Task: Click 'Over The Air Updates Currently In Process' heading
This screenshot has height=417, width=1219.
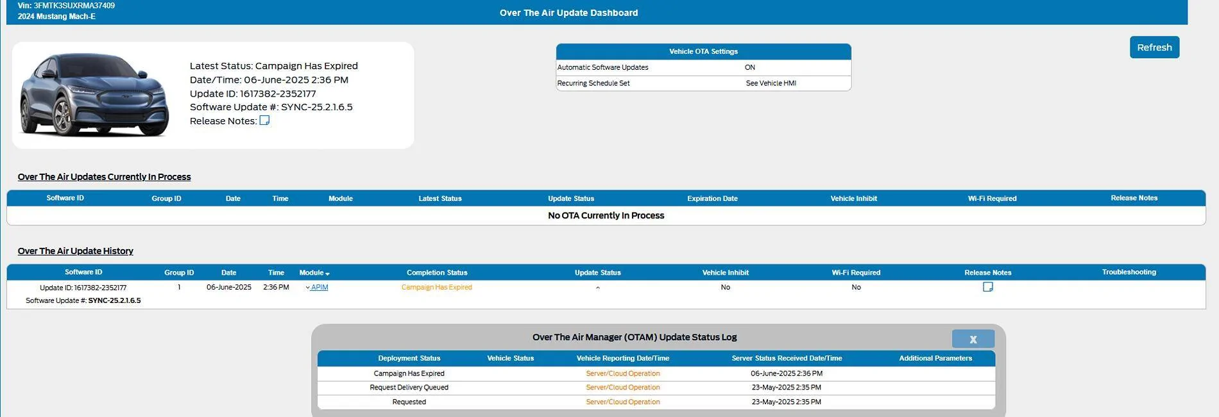Action: click(x=104, y=177)
